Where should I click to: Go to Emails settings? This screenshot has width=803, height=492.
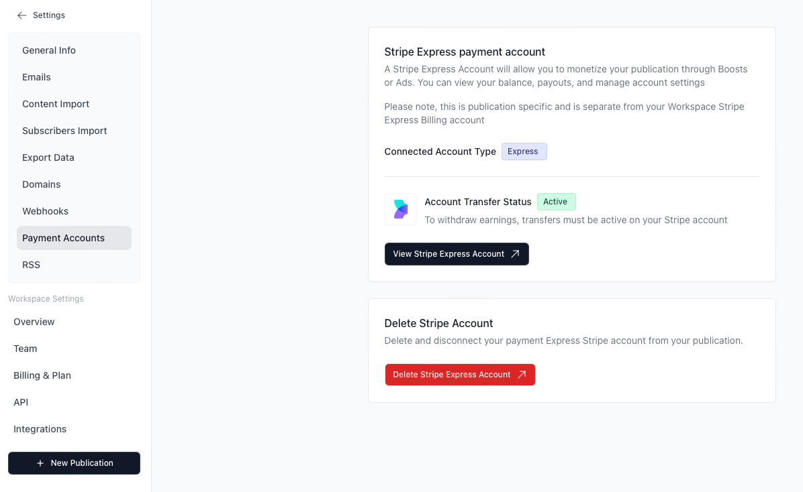pos(37,77)
